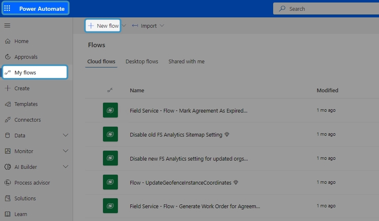The image size is (379, 221).
Task: Click premium diamond on UpdateGeofenceInstanceCoordinates
Action: click(236, 183)
